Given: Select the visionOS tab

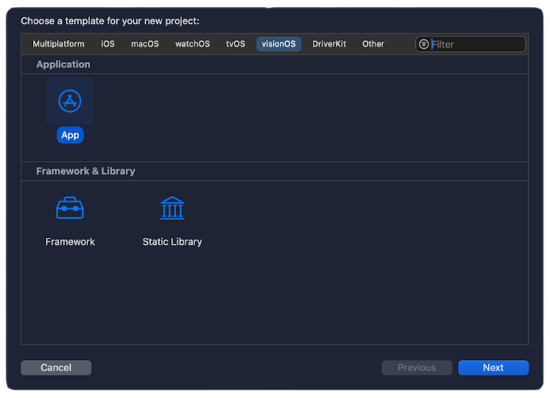Looking at the screenshot, I should click(278, 43).
